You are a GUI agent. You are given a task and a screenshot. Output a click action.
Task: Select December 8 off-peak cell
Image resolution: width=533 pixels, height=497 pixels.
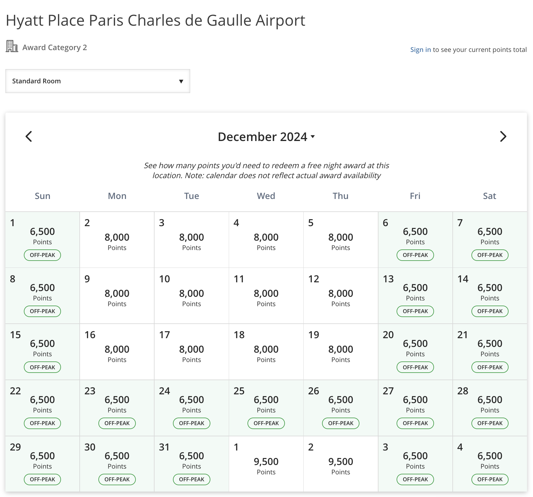pos(43,296)
